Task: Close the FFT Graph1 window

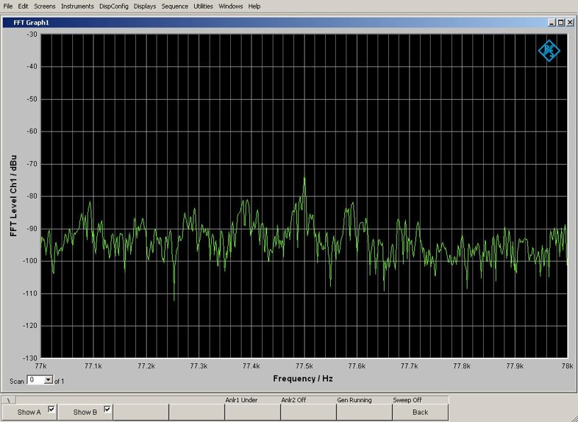Action: point(570,23)
